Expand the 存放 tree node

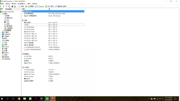coord(1,43)
